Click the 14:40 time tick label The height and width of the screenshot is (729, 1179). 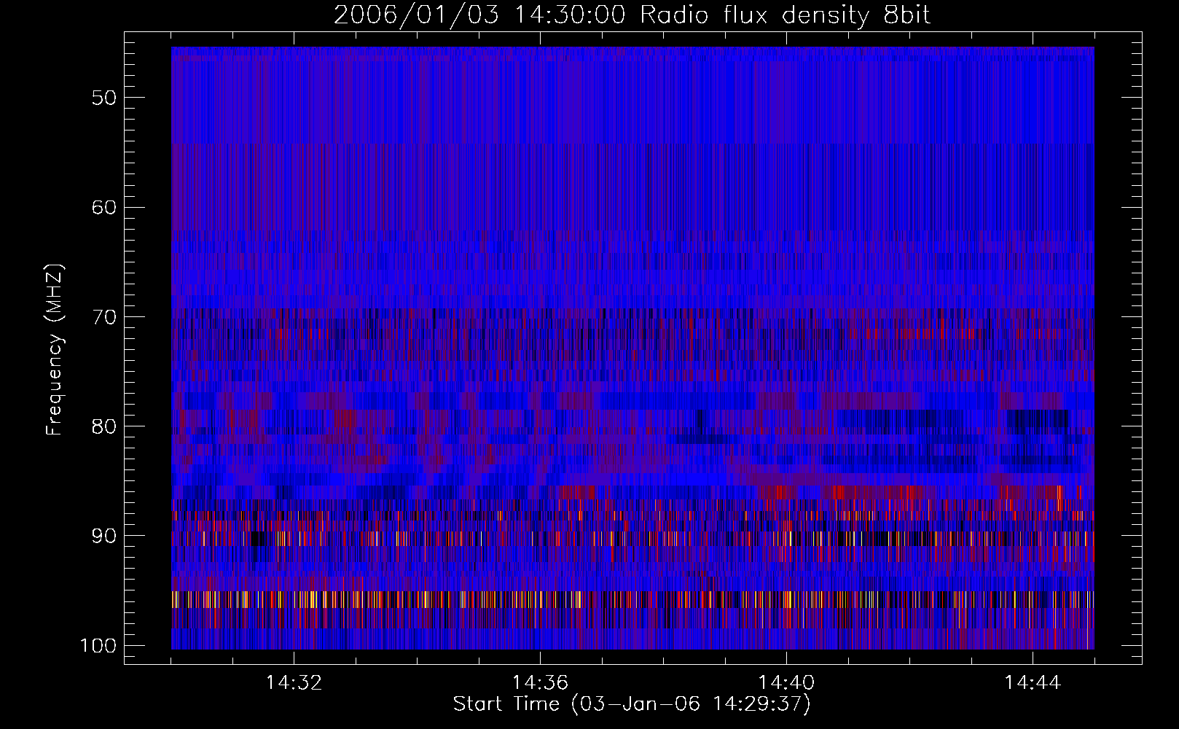pos(786,683)
